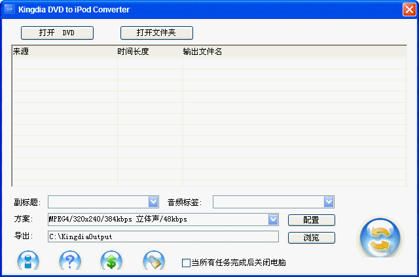Image resolution: width=419 pixels, height=277 pixels.
Task: Expand the 方案 profile dropdown
Action: click(273, 220)
